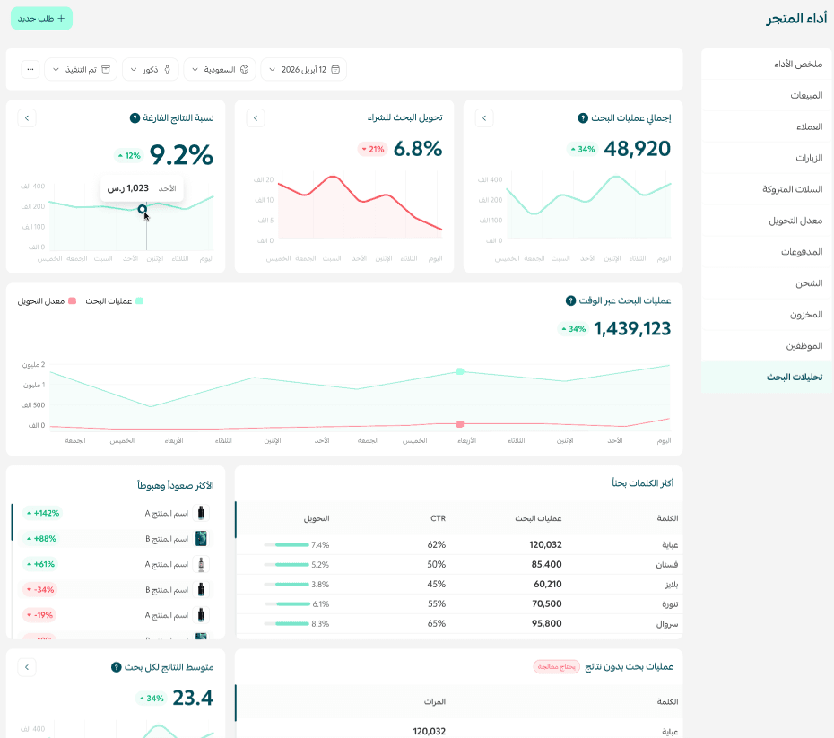Click the التحويل column header
The height and width of the screenshot is (738, 834).
coord(317,518)
